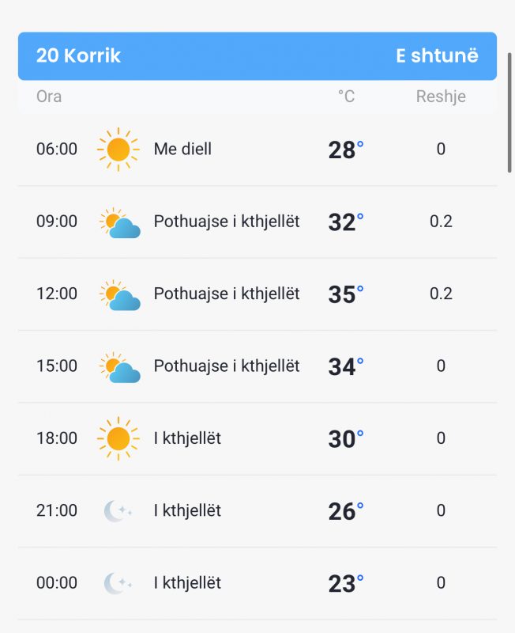Screen dimensions: 515x633
Task: Click the E shtunë day label
Action: (437, 55)
